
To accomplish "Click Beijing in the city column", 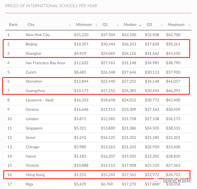I will (31, 44).
